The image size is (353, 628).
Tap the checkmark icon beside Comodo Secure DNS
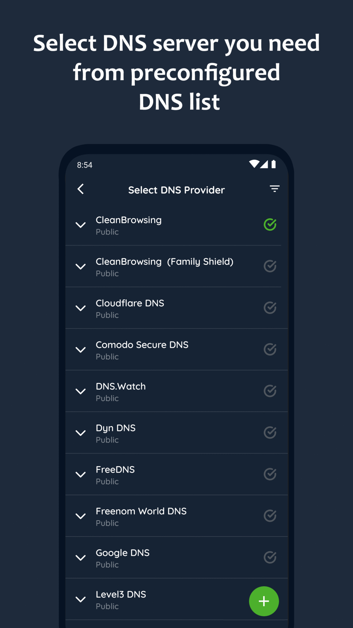click(270, 349)
